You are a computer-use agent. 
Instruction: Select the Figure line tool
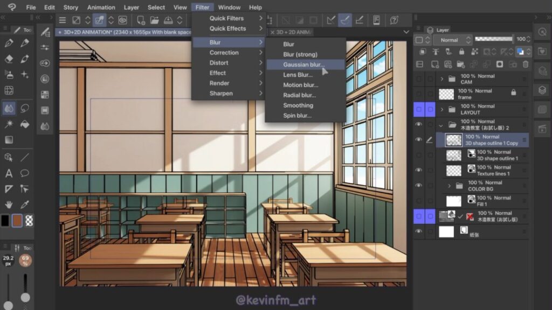point(25,157)
